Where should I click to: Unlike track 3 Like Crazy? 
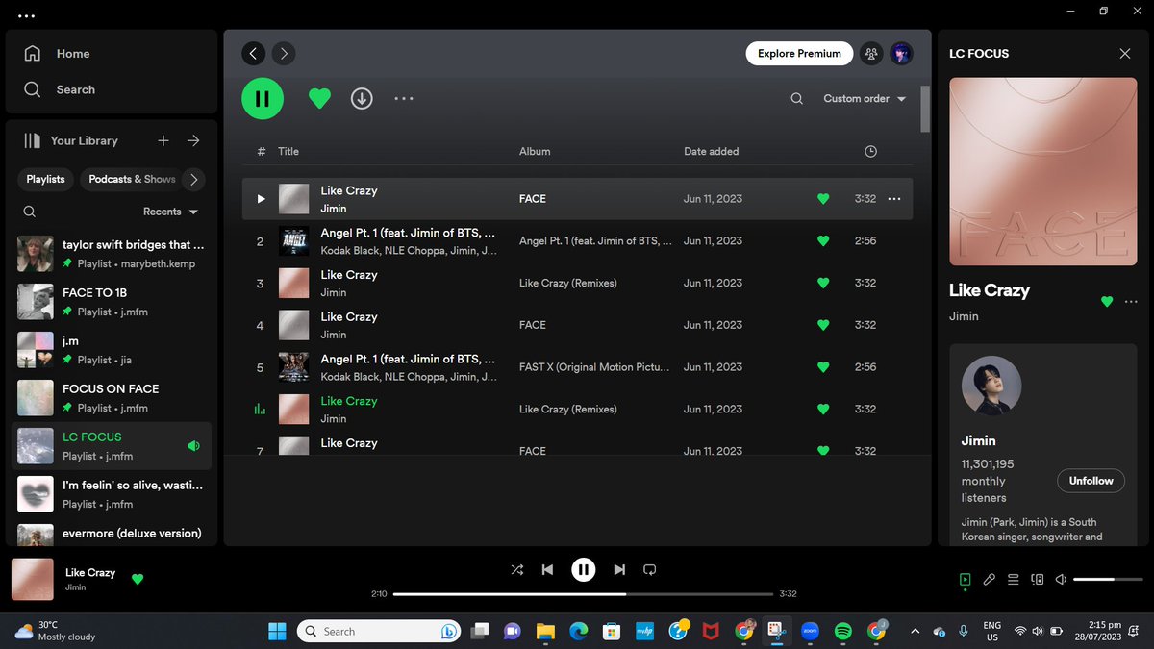(x=823, y=283)
